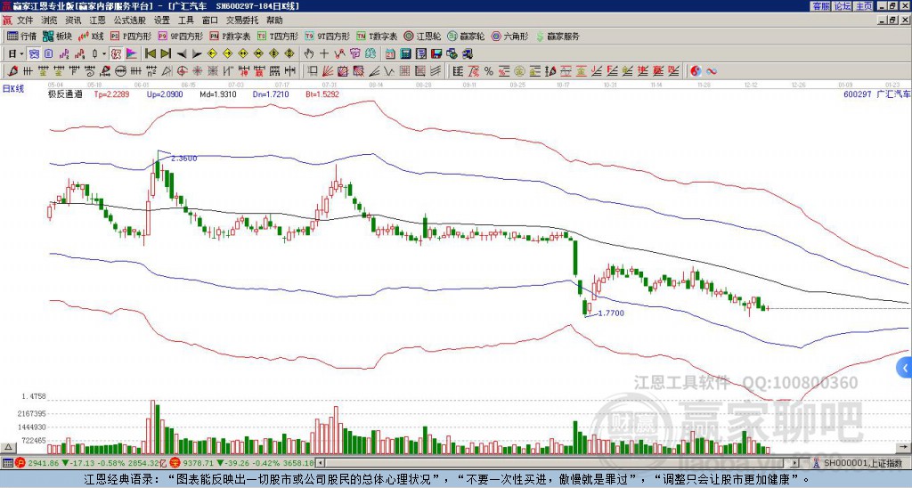Open the 9T四方形 tool
The image size is (912, 488).
click(328, 36)
